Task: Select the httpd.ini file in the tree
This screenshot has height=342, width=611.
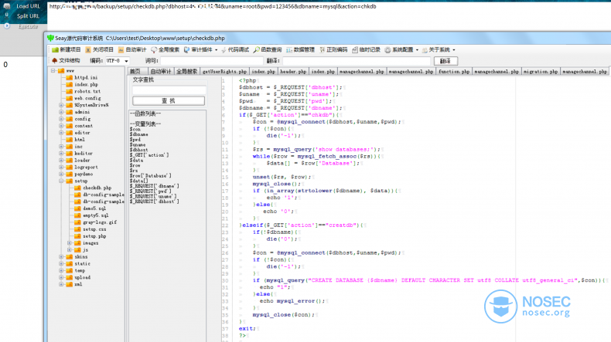Action: [x=86, y=77]
